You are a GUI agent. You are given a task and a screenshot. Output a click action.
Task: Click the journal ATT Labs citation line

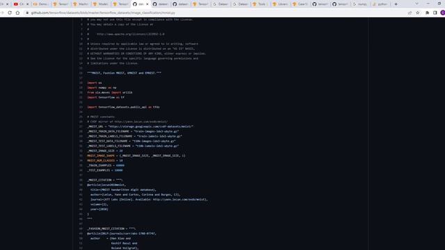149,199
